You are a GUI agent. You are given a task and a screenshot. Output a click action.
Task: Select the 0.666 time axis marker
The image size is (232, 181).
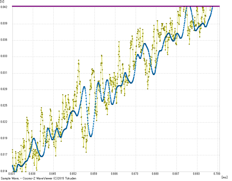click(x=114, y=173)
